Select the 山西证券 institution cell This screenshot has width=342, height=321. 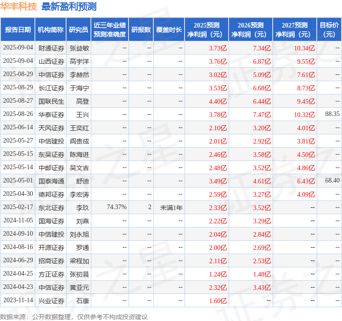pyautogui.click(x=51, y=61)
